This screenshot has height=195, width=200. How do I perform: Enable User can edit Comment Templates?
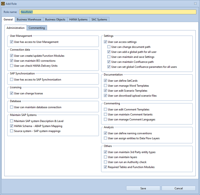tap(105, 109)
